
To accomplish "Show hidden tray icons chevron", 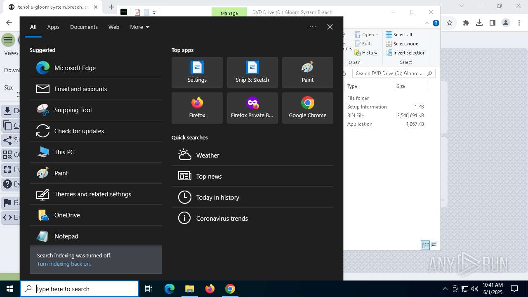I will pos(445,289).
